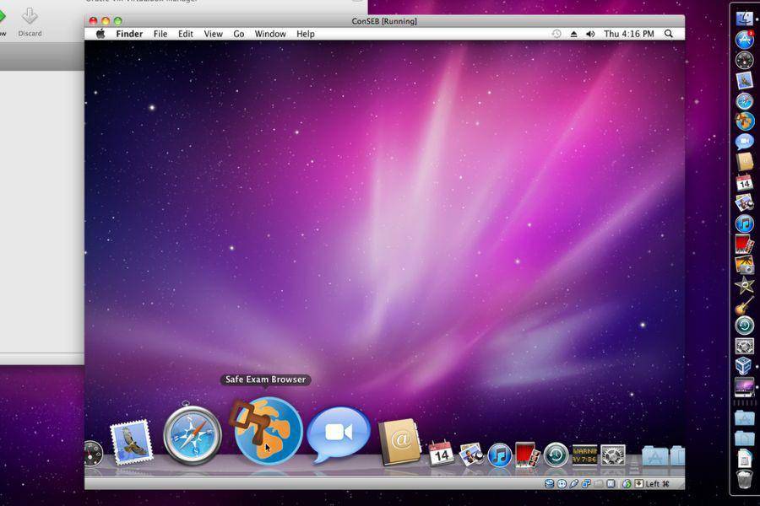Open iChat in the host dock

tap(745, 142)
